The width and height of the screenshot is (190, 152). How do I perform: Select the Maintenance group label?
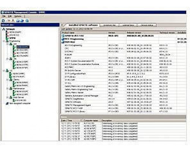[19, 89]
